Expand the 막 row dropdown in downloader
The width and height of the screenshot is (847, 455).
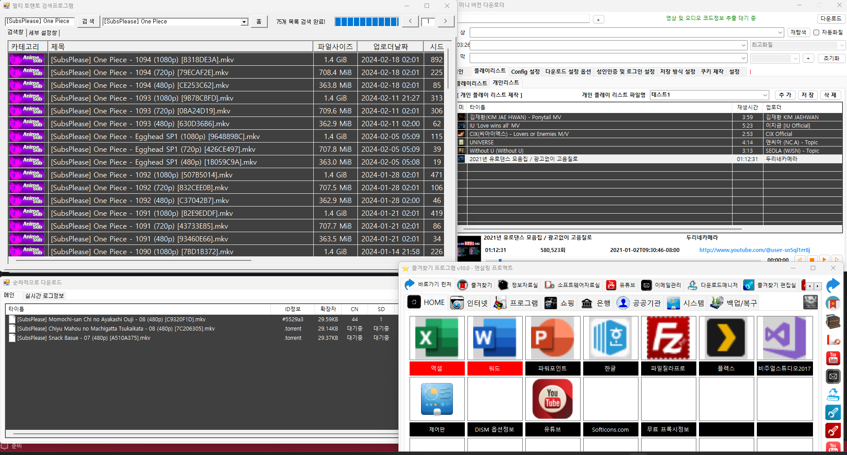(x=744, y=58)
